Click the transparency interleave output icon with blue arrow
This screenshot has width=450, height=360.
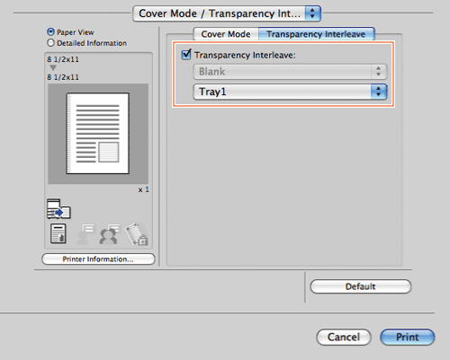coord(58,208)
